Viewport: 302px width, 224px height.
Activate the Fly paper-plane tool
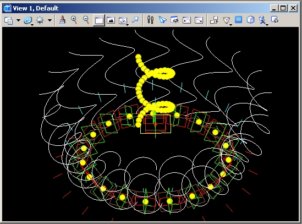click(x=162, y=20)
